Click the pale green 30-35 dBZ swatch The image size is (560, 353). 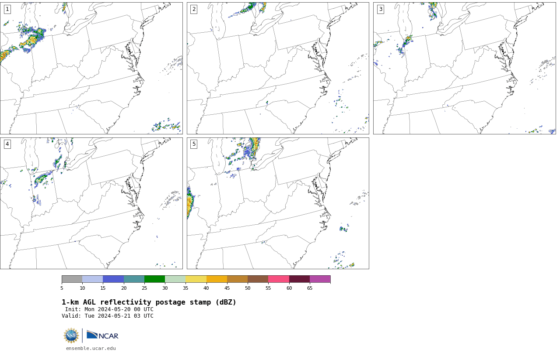(175, 279)
